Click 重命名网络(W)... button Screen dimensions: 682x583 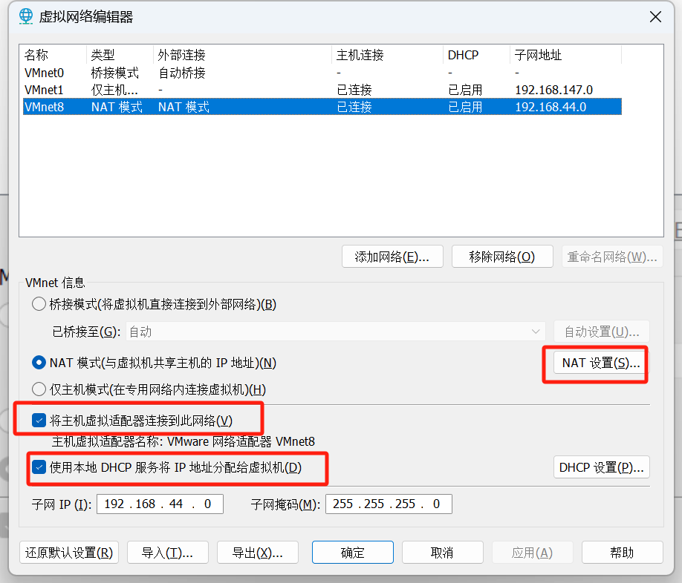(x=612, y=257)
